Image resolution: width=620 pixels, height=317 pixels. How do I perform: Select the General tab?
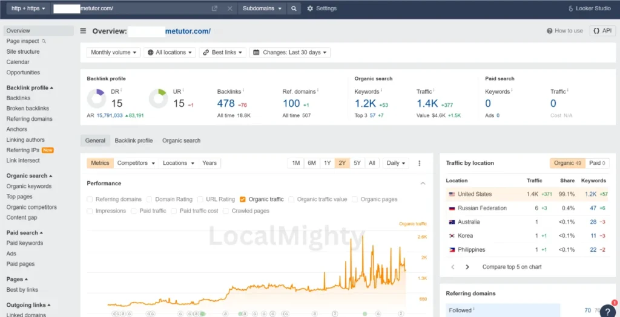tap(95, 141)
